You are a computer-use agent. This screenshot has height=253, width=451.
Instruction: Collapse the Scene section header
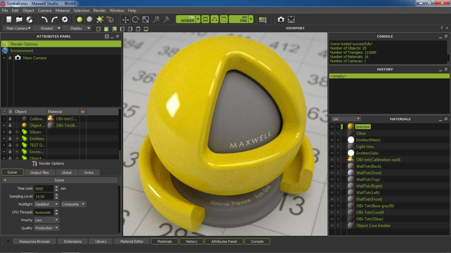tap(59, 180)
